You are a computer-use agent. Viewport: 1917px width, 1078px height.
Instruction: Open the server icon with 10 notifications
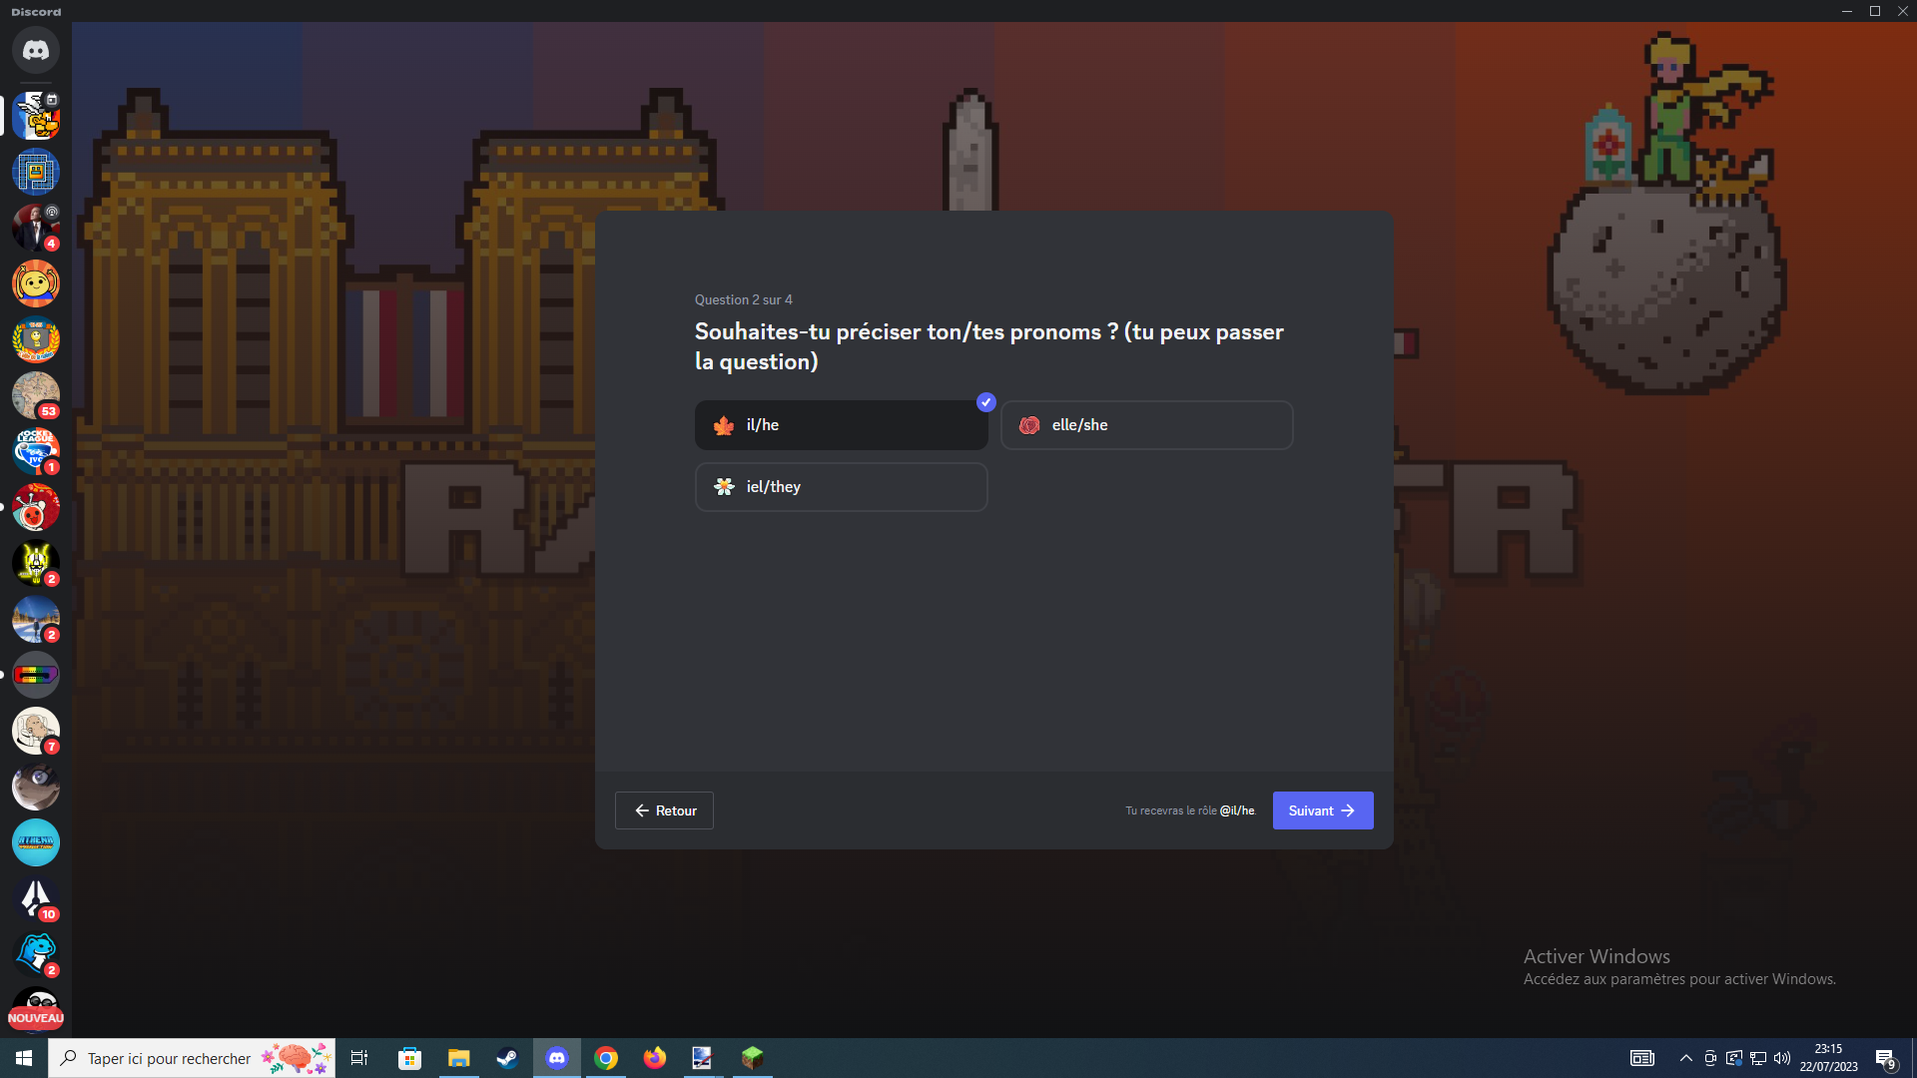coord(36,898)
